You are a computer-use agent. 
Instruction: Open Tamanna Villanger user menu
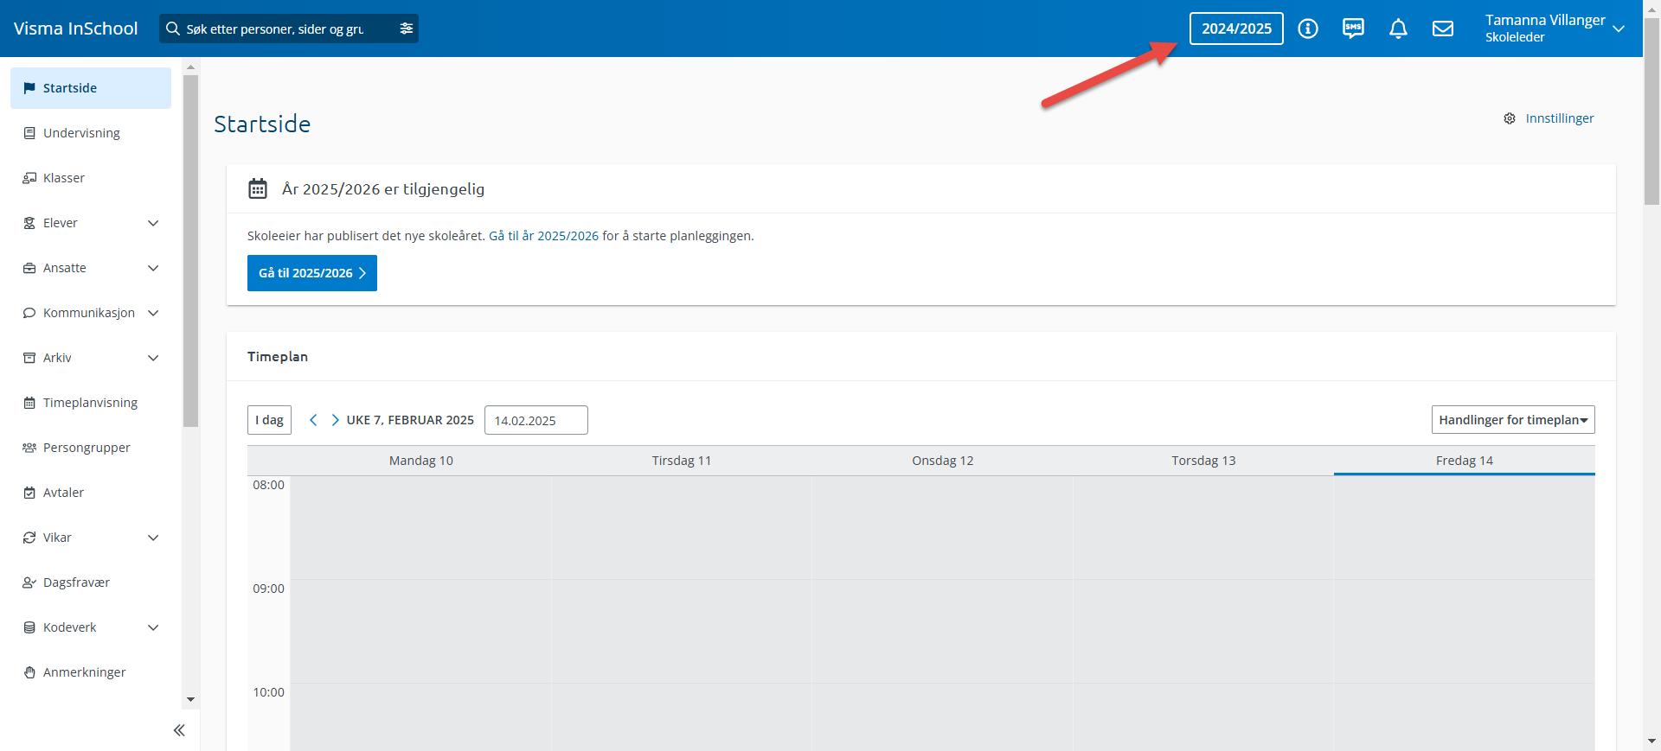click(1554, 29)
